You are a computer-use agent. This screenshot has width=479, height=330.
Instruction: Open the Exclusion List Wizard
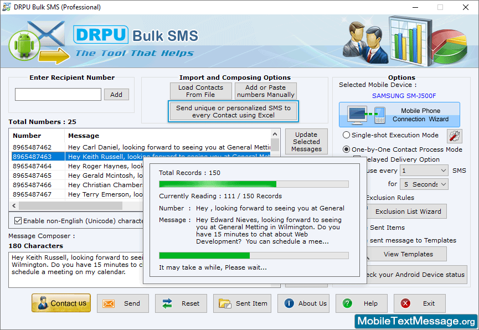pos(408,212)
